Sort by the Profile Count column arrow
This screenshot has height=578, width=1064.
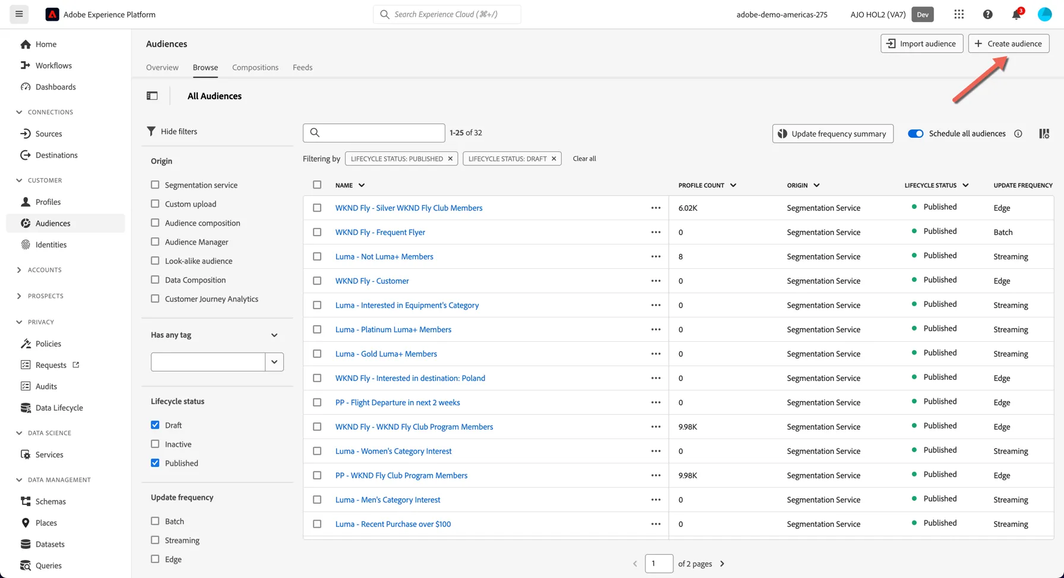[733, 185]
